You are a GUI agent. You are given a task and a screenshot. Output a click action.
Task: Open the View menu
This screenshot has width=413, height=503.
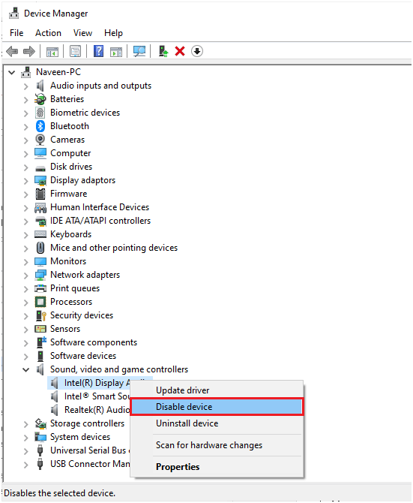tap(82, 33)
